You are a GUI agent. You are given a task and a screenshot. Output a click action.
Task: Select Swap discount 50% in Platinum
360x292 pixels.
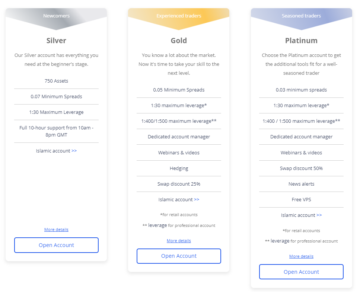point(301,169)
